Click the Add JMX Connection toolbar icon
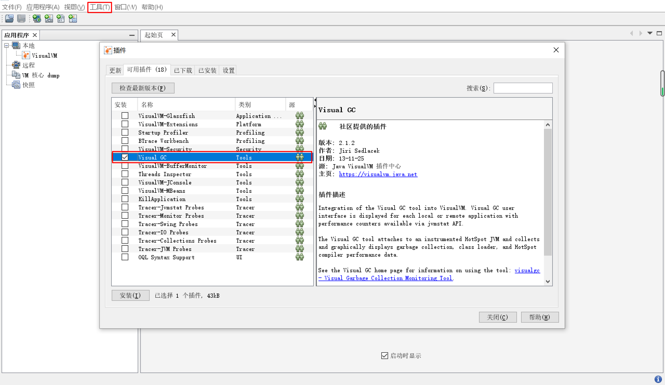This screenshot has width=665, height=385. [49, 18]
